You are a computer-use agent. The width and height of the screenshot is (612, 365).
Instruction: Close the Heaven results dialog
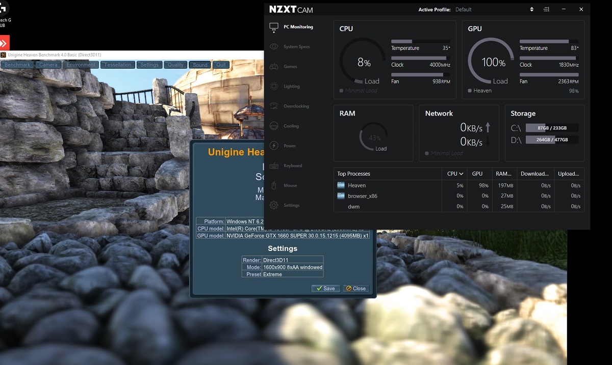pyautogui.click(x=355, y=288)
